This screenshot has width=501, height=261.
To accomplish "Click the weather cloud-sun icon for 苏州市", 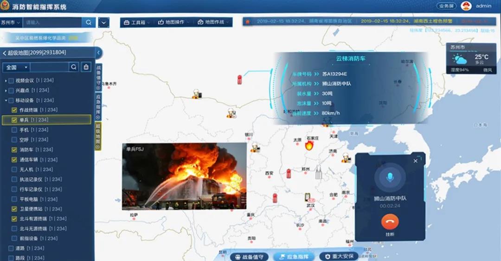I will [x=459, y=60].
